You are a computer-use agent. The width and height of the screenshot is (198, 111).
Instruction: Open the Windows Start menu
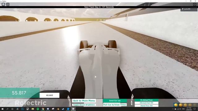pyautogui.click(x=2, y=109)
